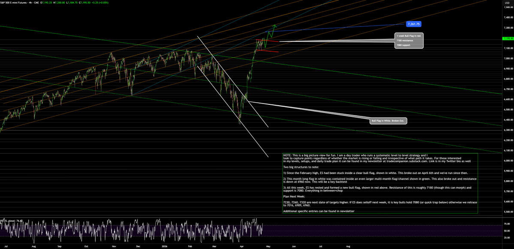Select the RSI (5, close) indicator label

9,221
